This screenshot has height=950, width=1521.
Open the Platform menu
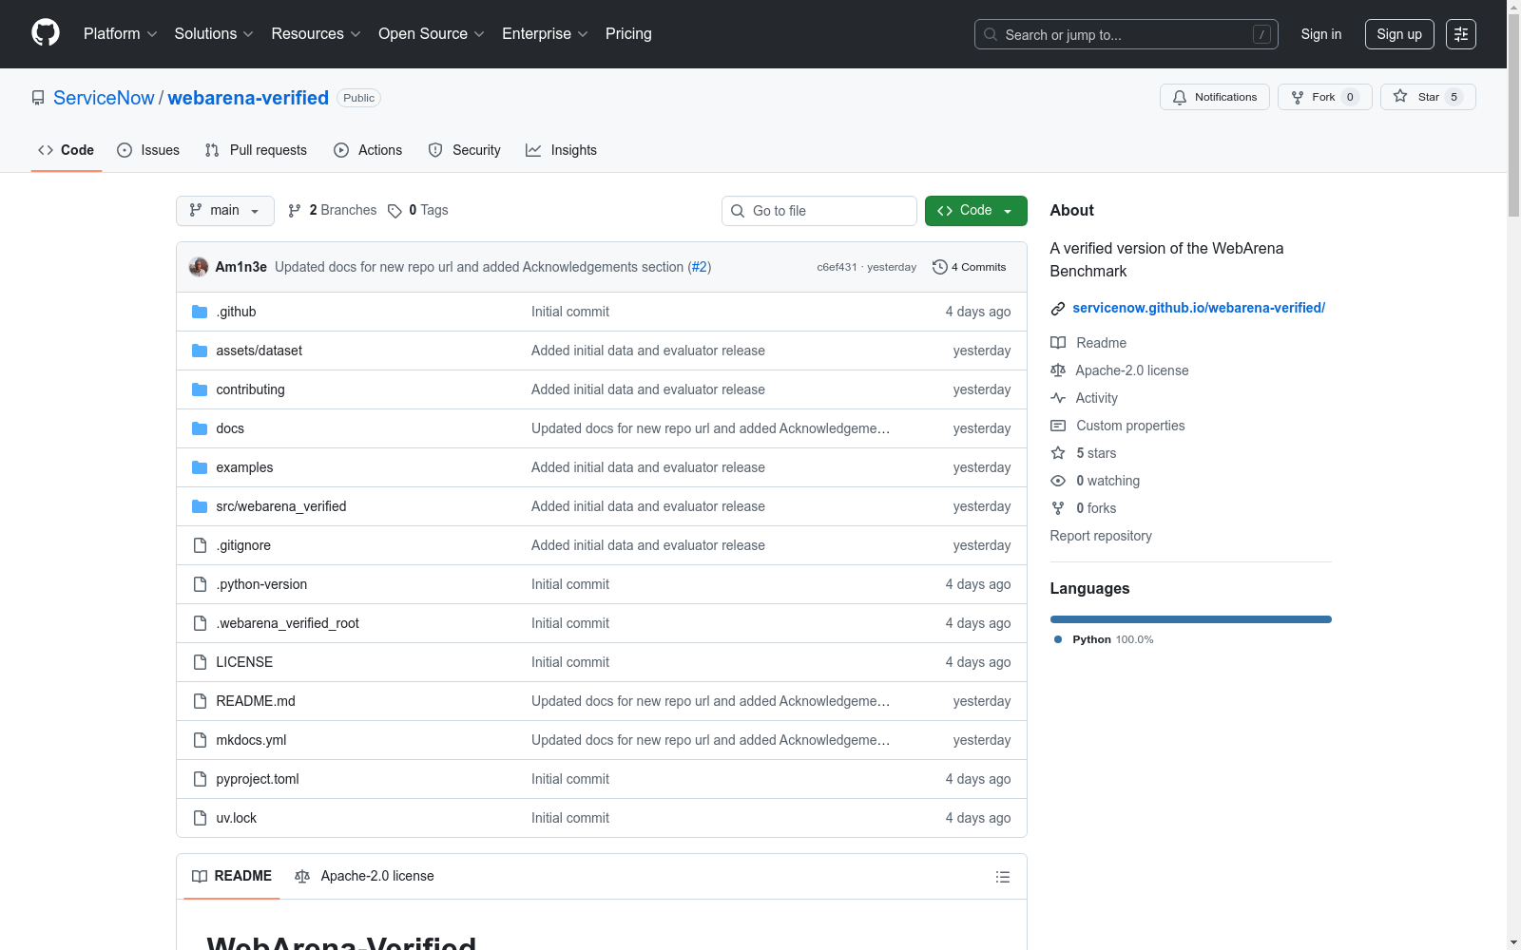pyautogui.click(x=120, y=34)
